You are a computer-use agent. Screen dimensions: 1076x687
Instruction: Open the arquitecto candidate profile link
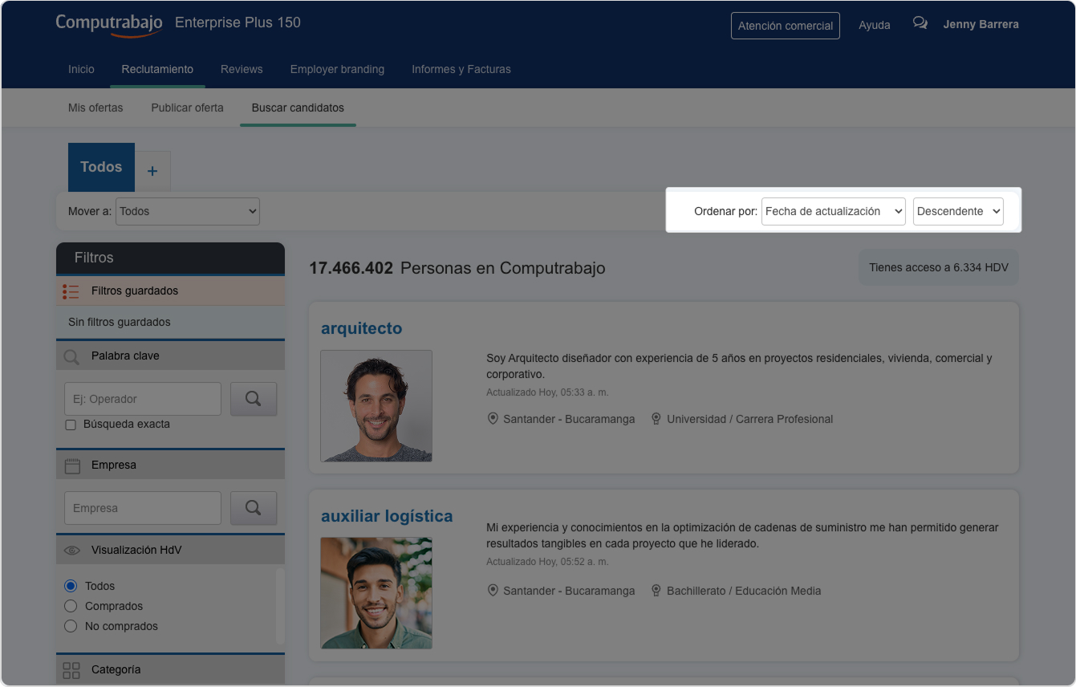[x=361, y=328]
